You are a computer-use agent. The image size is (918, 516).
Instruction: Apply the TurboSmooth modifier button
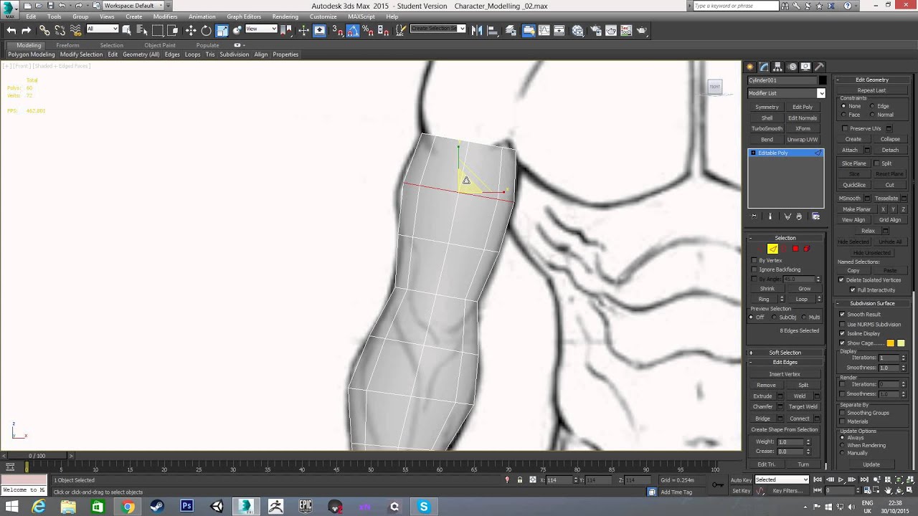(767, 129)
